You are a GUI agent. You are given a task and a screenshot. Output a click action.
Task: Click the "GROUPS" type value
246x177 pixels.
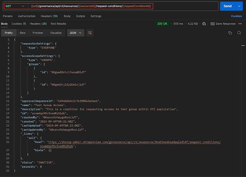[x=47, y=60]
